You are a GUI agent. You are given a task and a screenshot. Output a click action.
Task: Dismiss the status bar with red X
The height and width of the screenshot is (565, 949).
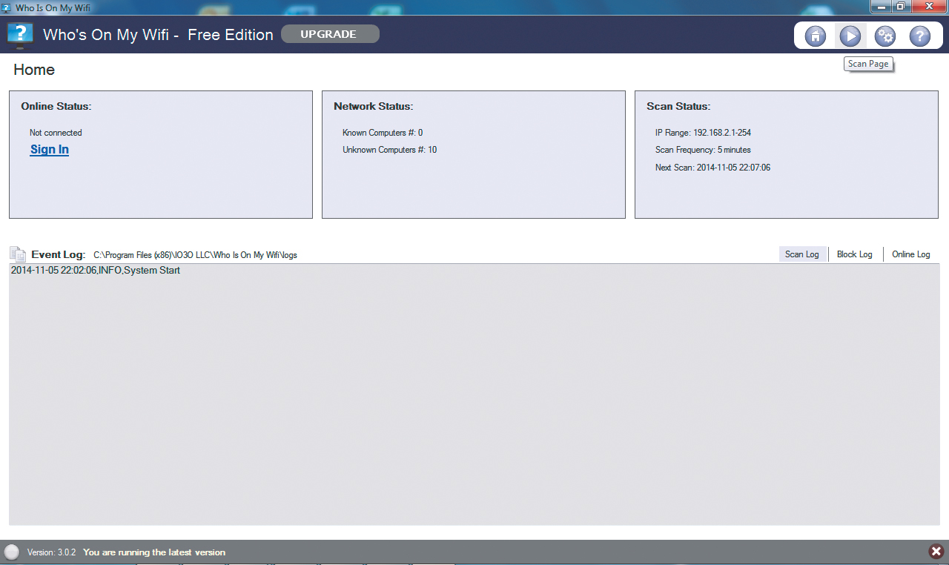[936, 551]
